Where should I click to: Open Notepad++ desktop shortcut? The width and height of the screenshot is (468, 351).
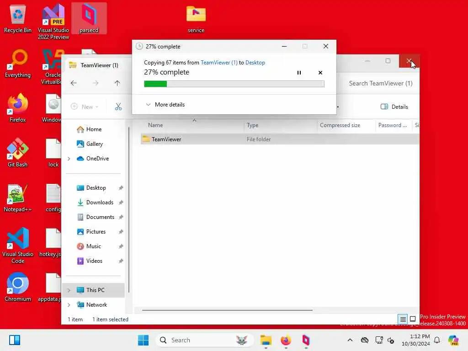[x=18, y=197]
